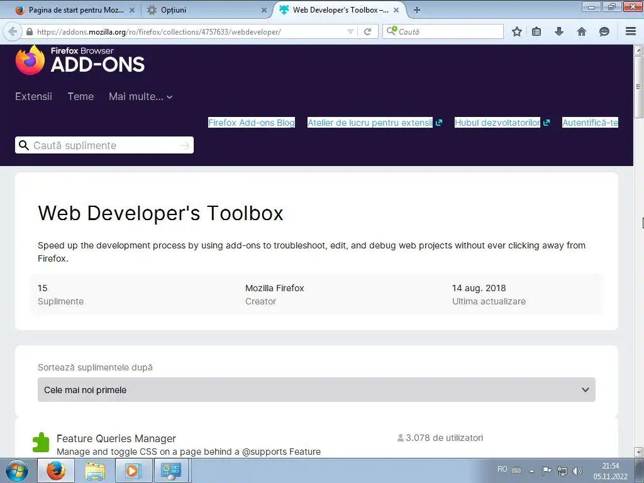Click the chat smiley toolbar icon
Screen dimensions: 644x483
tap(604, 31)
